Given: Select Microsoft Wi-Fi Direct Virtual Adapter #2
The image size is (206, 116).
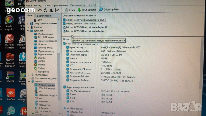Looking at the screenshot, I should [x=85, y=27].
